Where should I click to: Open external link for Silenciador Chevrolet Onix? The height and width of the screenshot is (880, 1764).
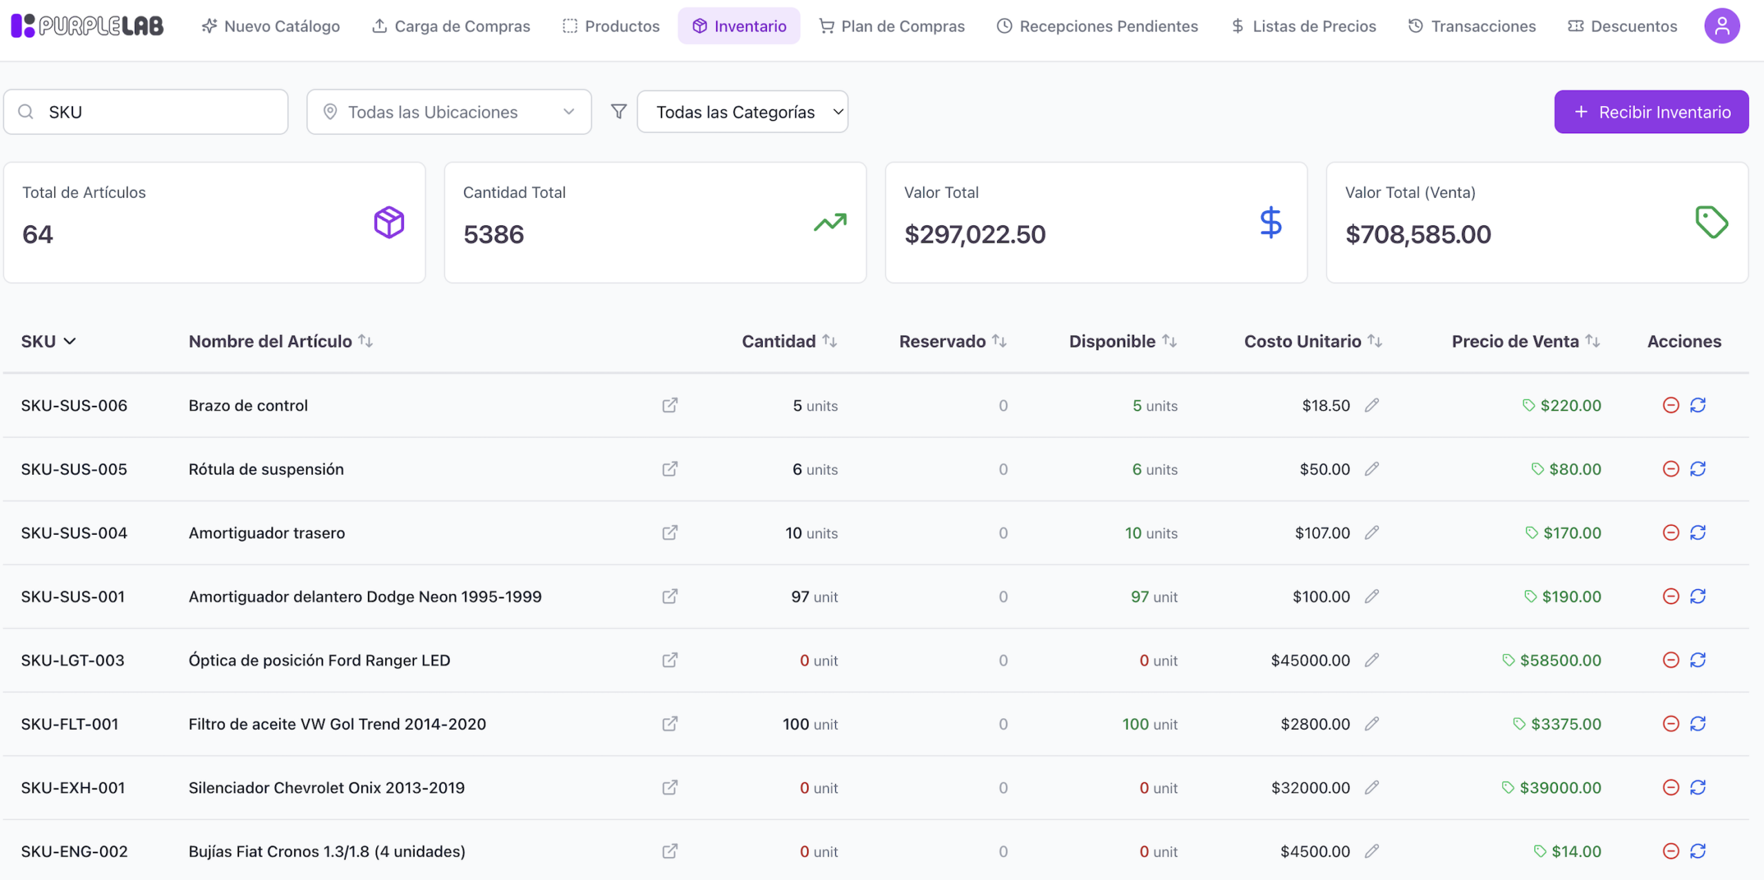(670, 788)
